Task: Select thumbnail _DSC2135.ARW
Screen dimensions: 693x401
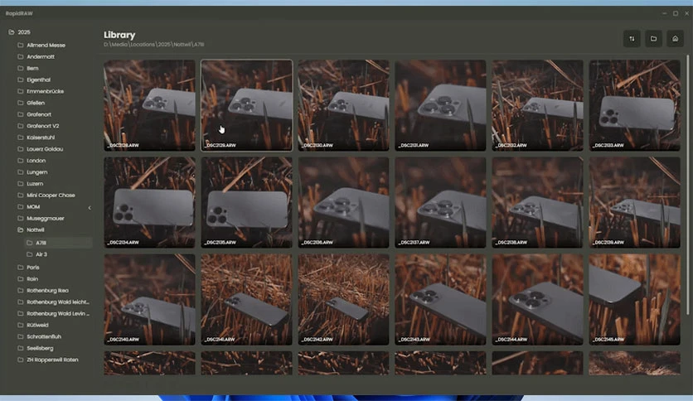Action: click(247, 203)
